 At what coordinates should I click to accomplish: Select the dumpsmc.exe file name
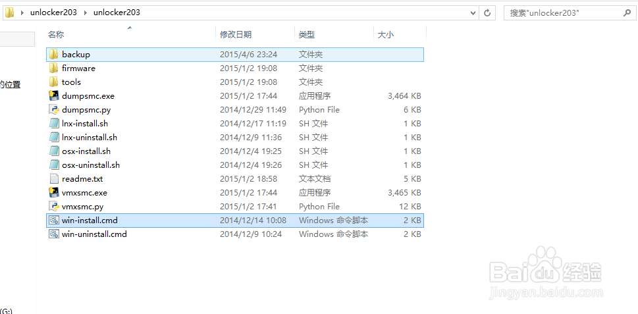pos(88,96)
